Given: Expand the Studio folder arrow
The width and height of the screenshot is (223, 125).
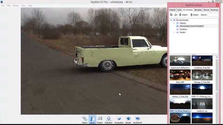Looking at the screenshot, I should click(x=174, y=32).
